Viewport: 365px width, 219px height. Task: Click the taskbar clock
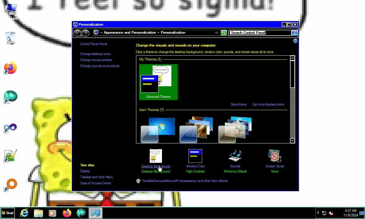(x=350, y=213)
